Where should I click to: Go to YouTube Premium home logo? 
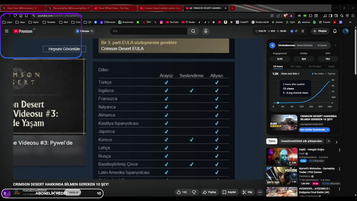(x=23, y=31)
